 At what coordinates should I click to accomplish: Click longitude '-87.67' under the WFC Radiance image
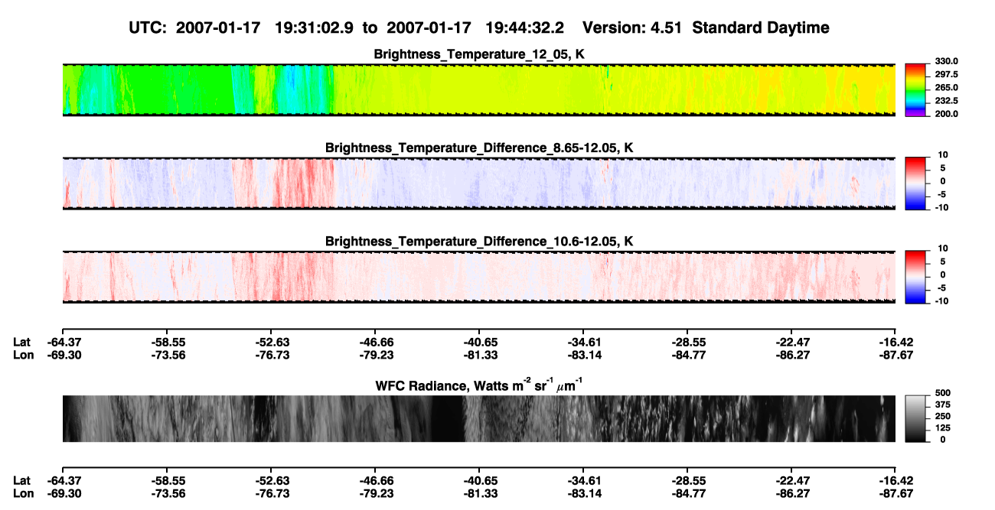[896, 492]
